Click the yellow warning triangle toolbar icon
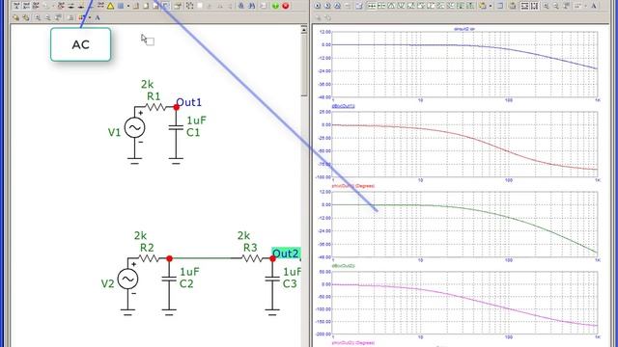This screenshot has height=347, width=618. coord(110,6)
